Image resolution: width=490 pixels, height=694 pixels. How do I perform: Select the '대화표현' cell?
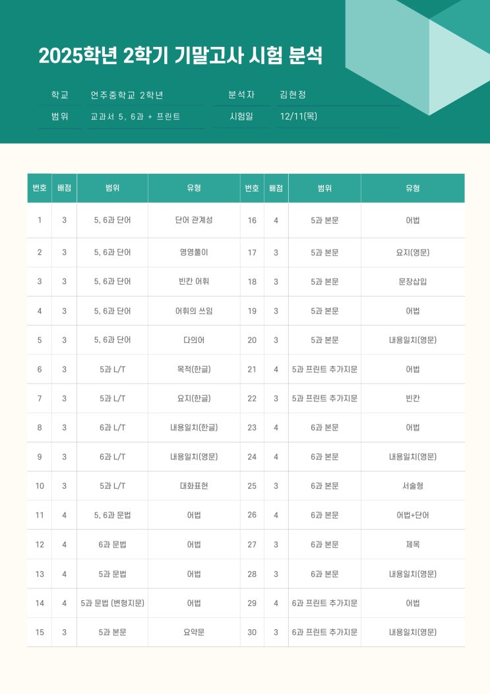point(194,486)
